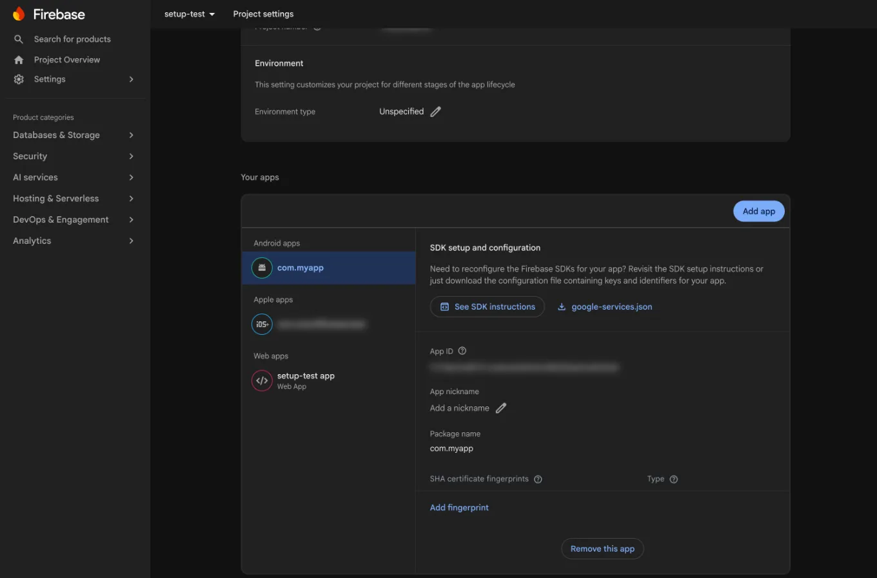This screenshot has height=578, width=877.
Task: Click help icon beside SHA certificate fingerprints
Action: tap(538, 479)
